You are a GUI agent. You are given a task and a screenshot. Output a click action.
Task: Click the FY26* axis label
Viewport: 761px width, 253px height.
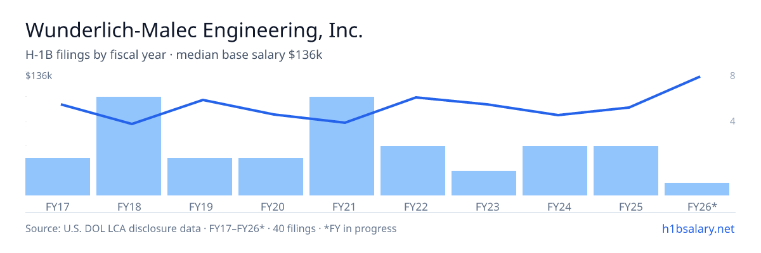pyautogui.click(x=702, y=206)
